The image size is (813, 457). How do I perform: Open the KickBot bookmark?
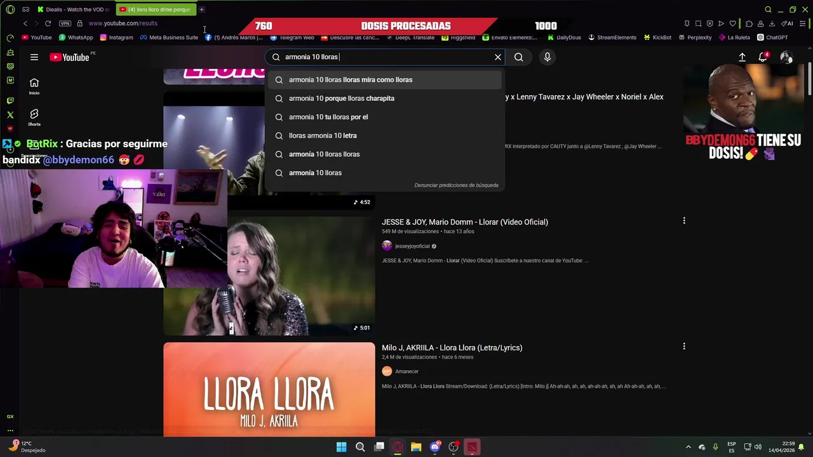coord(657,37)
